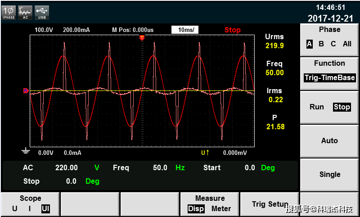
Task: Toggle Run in Run/Stop softkey
Action: tap(317, 107)
